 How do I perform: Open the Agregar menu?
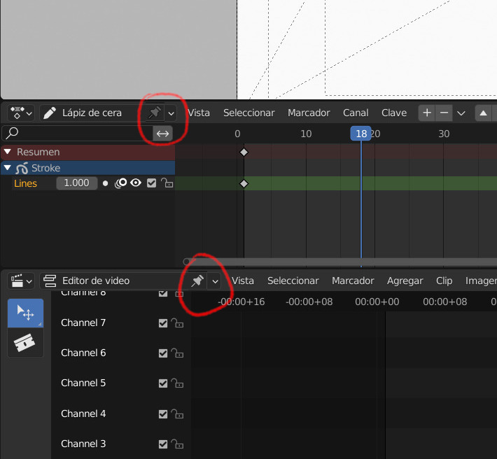tap(405, 281)
